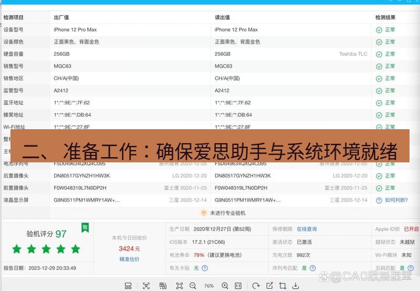
Task: Click the 如何判断? link
Action: (x=396, y=200)
